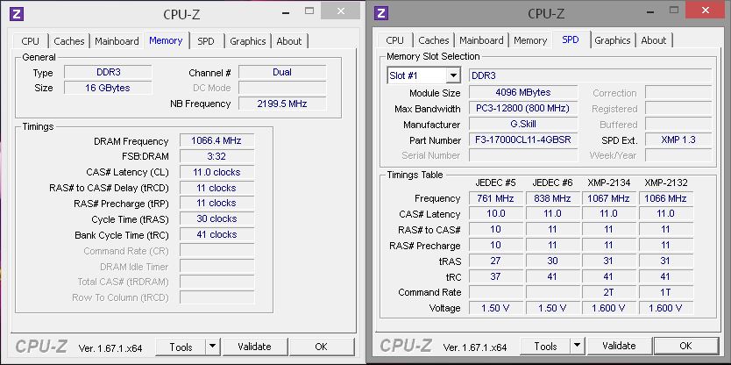Image resolution: width=731 pixels, height=365 pixels.
Task: Click the Bank Cycle Time 41 clocks value
Action: 217,235
